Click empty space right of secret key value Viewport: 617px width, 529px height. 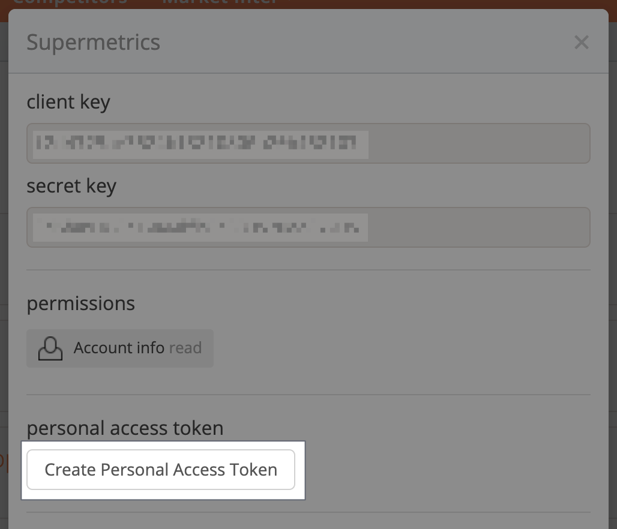pos(478,227)
